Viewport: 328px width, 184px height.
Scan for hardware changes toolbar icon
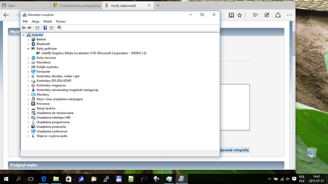coord(59,28)
